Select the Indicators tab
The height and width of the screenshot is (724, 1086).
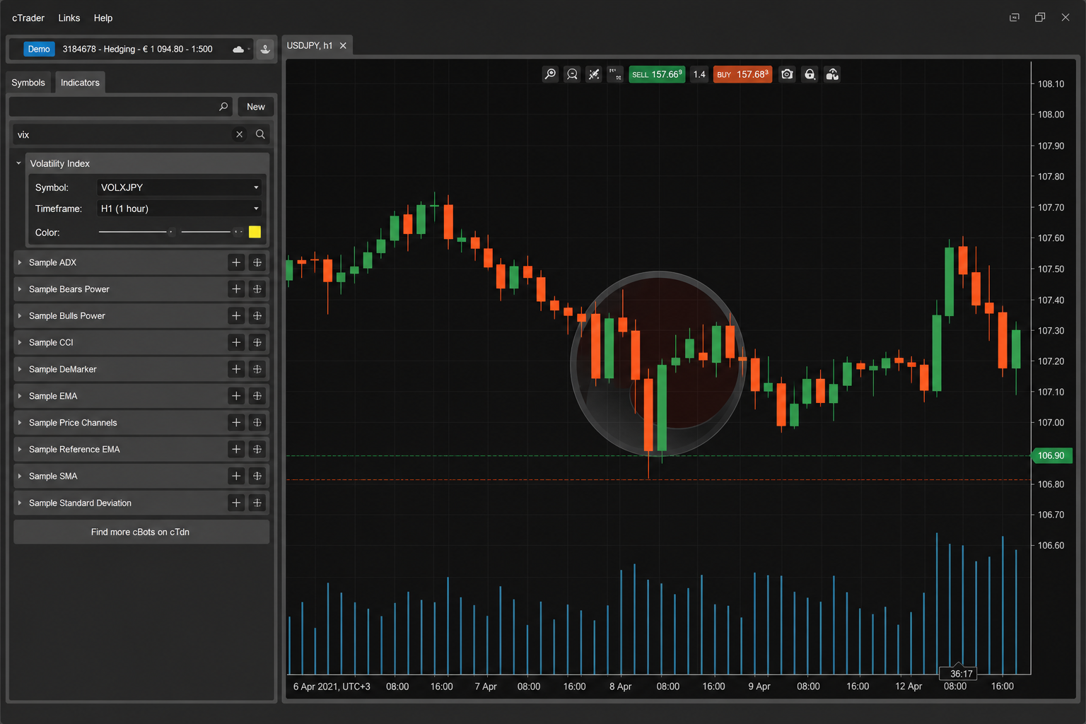80,83
